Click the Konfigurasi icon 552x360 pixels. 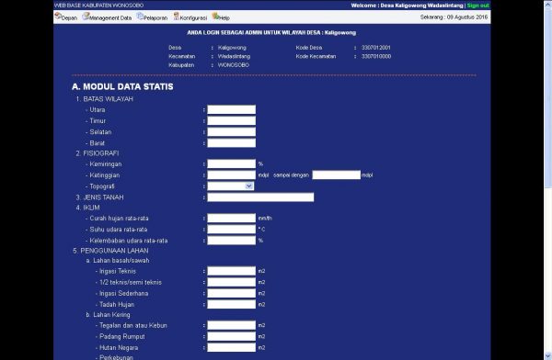coord(177,17)
